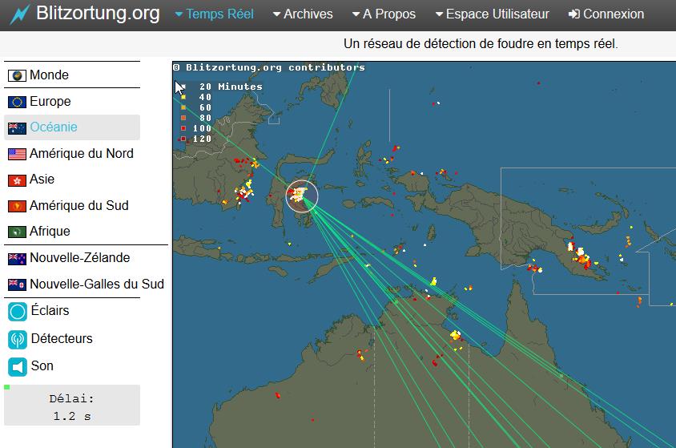
Task: Click the European Union flag icon
Action: 18,103
